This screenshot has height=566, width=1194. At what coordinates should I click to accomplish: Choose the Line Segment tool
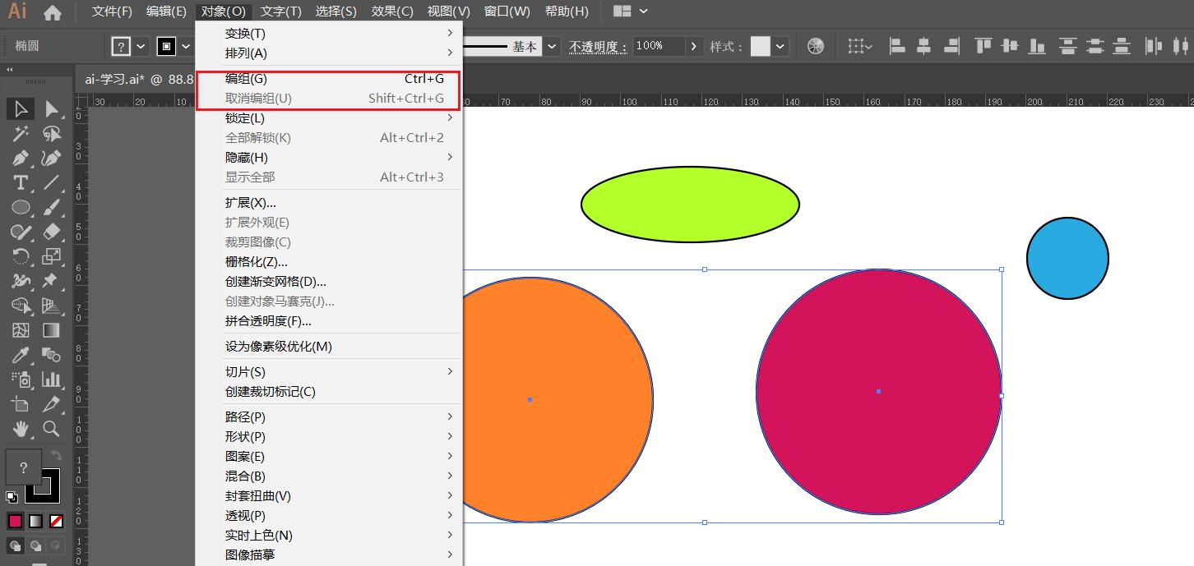(x=52, y=182)
